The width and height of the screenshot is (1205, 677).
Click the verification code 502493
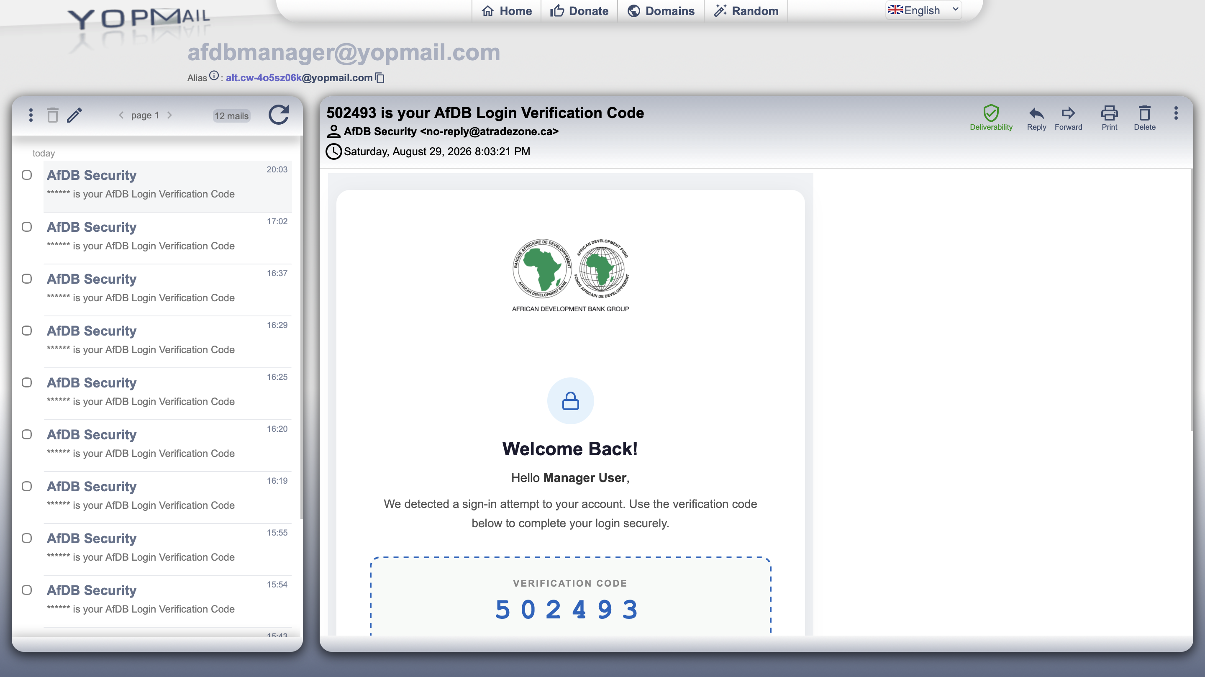(567, 610)
